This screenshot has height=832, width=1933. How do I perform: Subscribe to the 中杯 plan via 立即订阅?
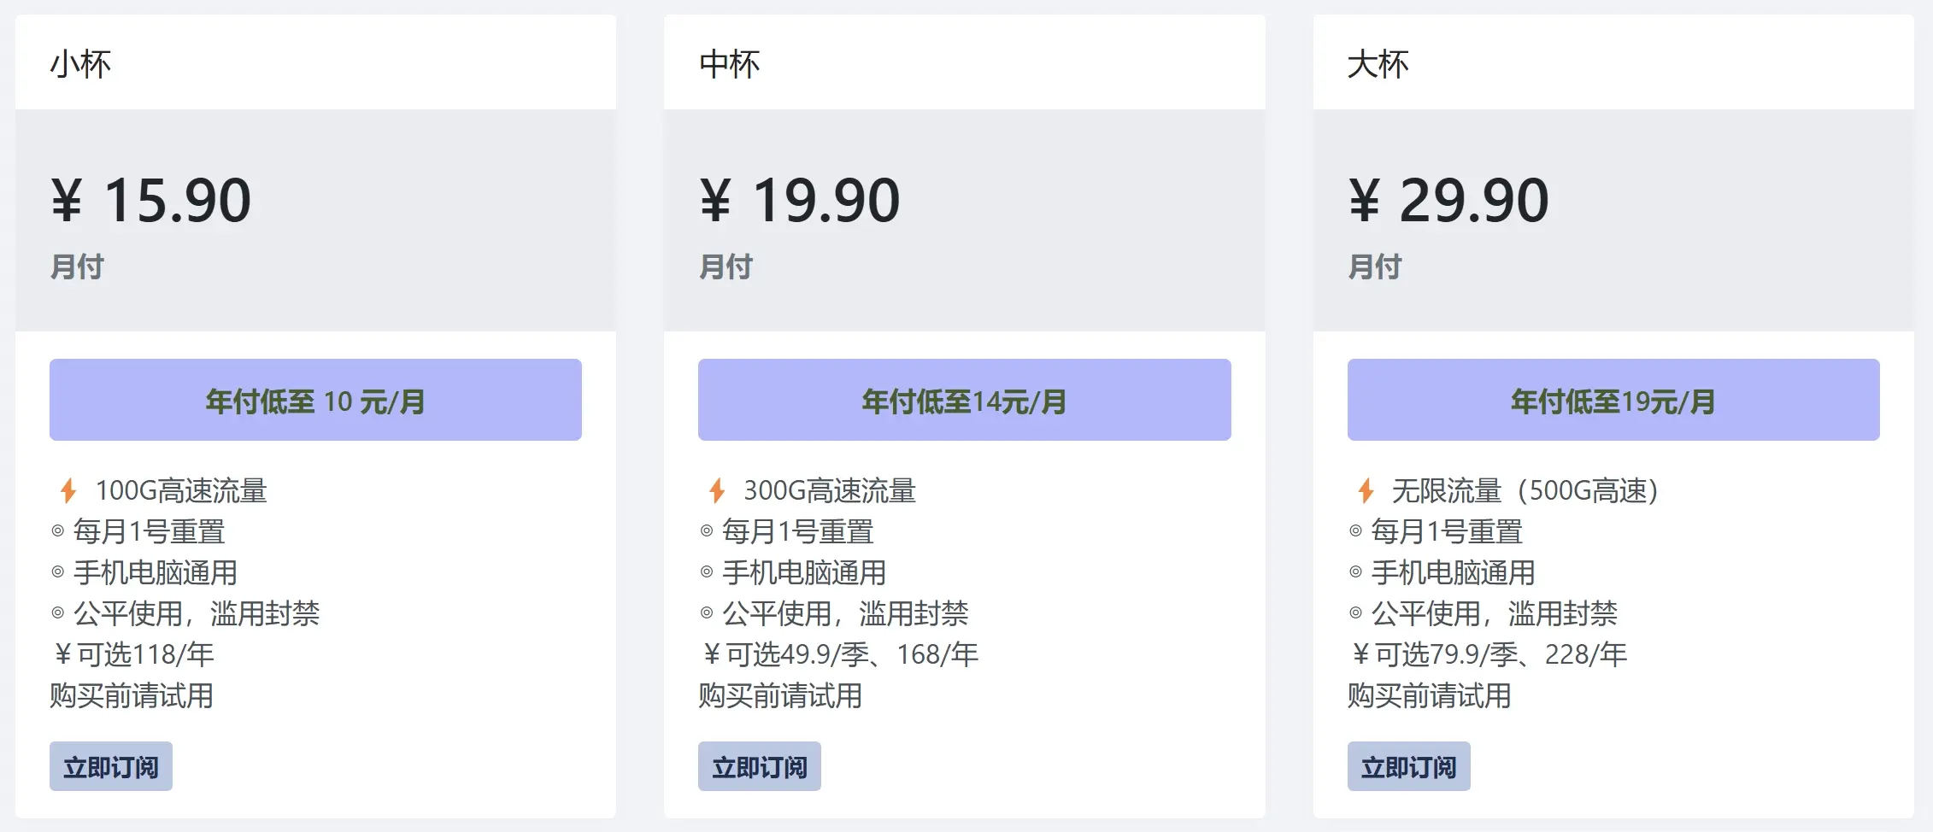point(760,766)
